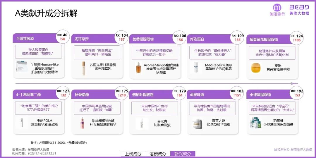Screen dimensions: 316x158
Task: Click the RK: 106 rank badge
Action: coord(180,38)
